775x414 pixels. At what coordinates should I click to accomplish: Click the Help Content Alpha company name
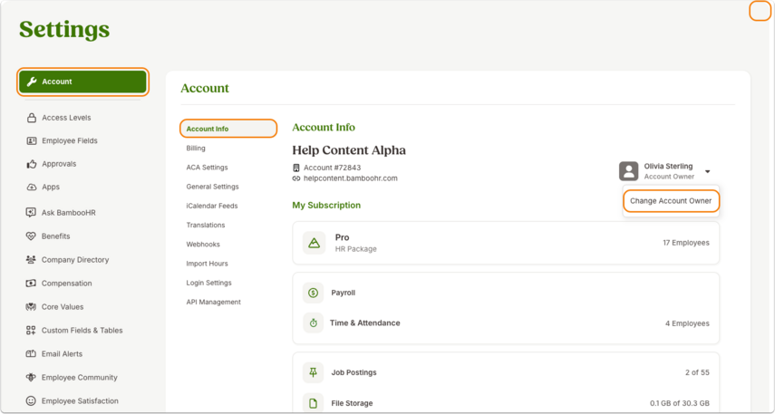tap(349, 149)
